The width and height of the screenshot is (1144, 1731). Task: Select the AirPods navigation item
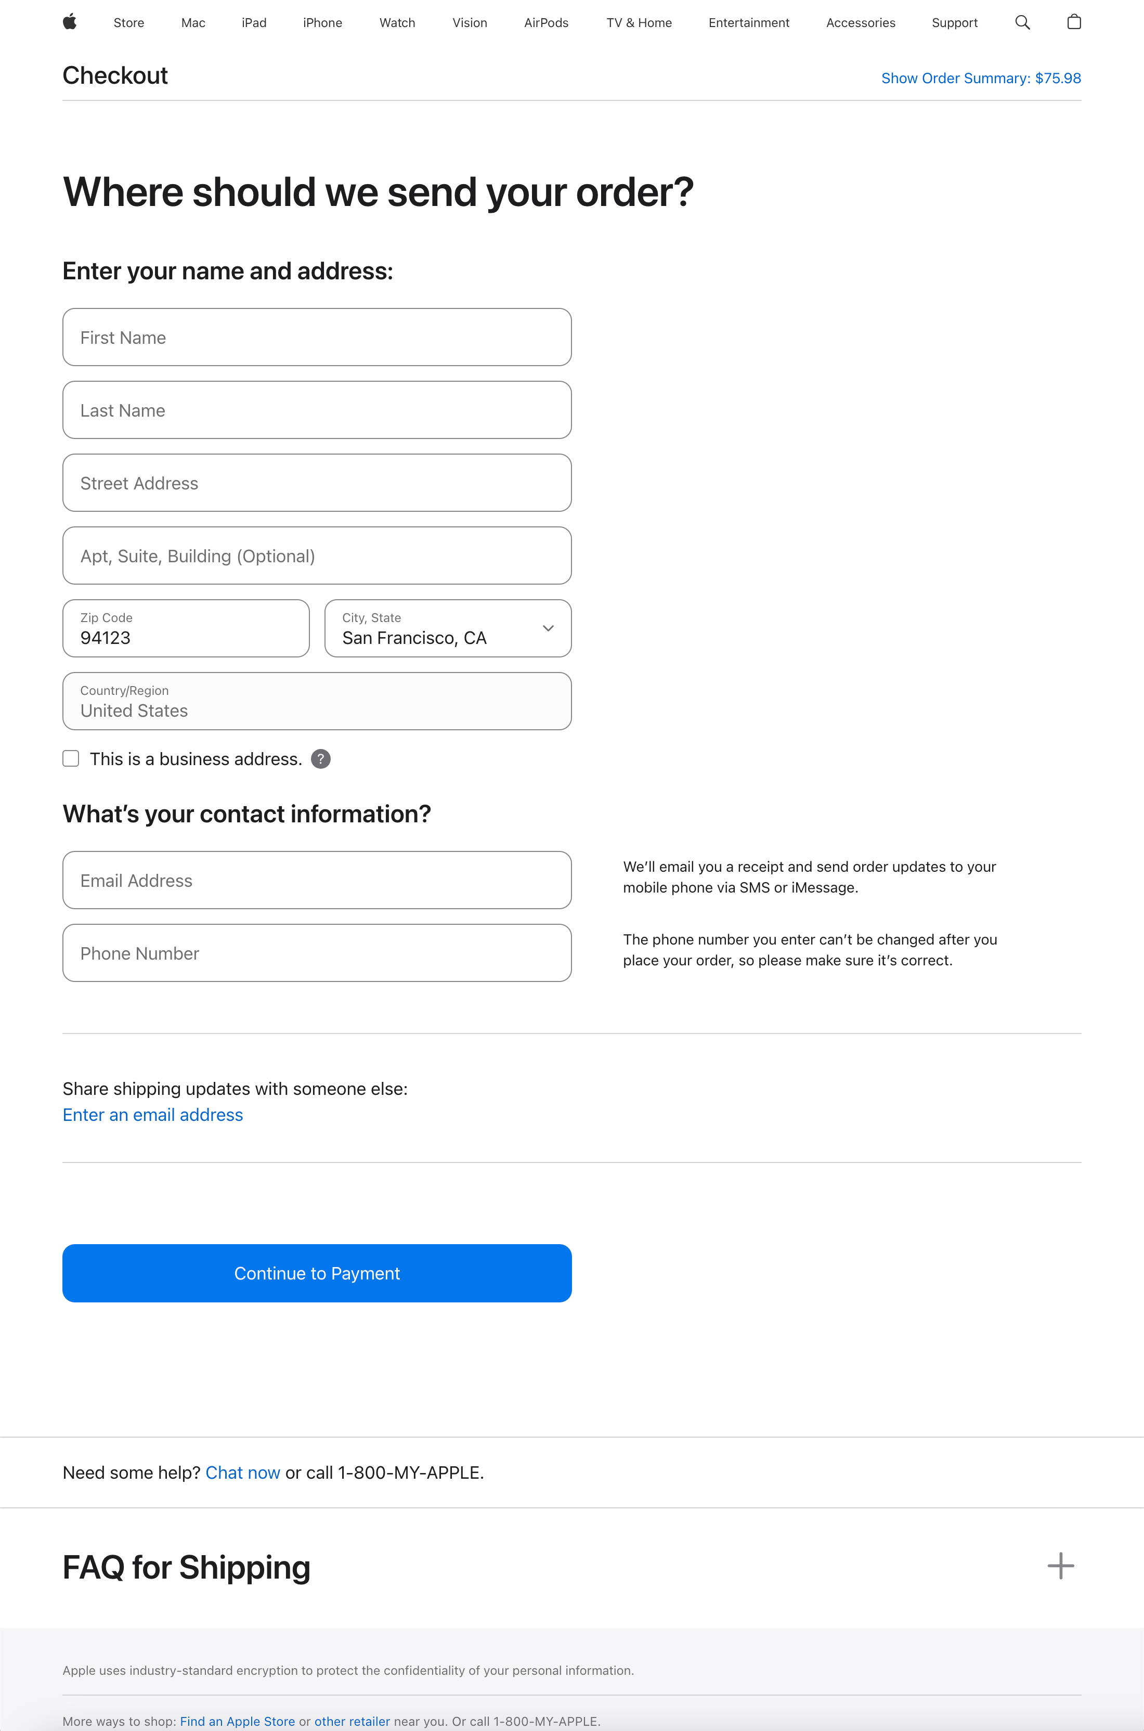545,22
